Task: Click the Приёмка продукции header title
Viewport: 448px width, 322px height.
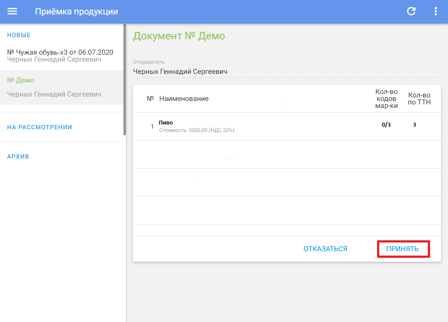Action: pyautogui.click(x=76, y=12)
